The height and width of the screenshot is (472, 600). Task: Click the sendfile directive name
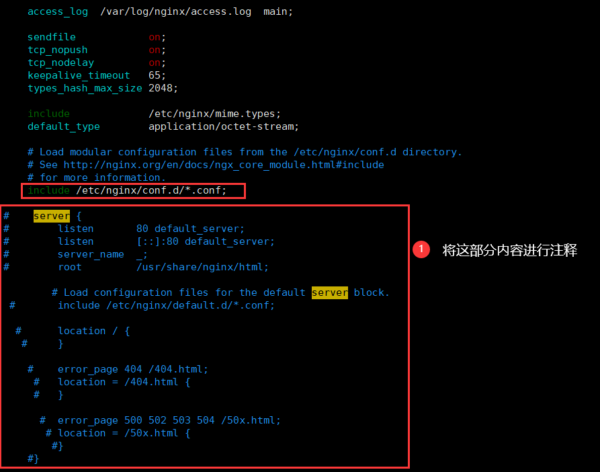point(52,37)
